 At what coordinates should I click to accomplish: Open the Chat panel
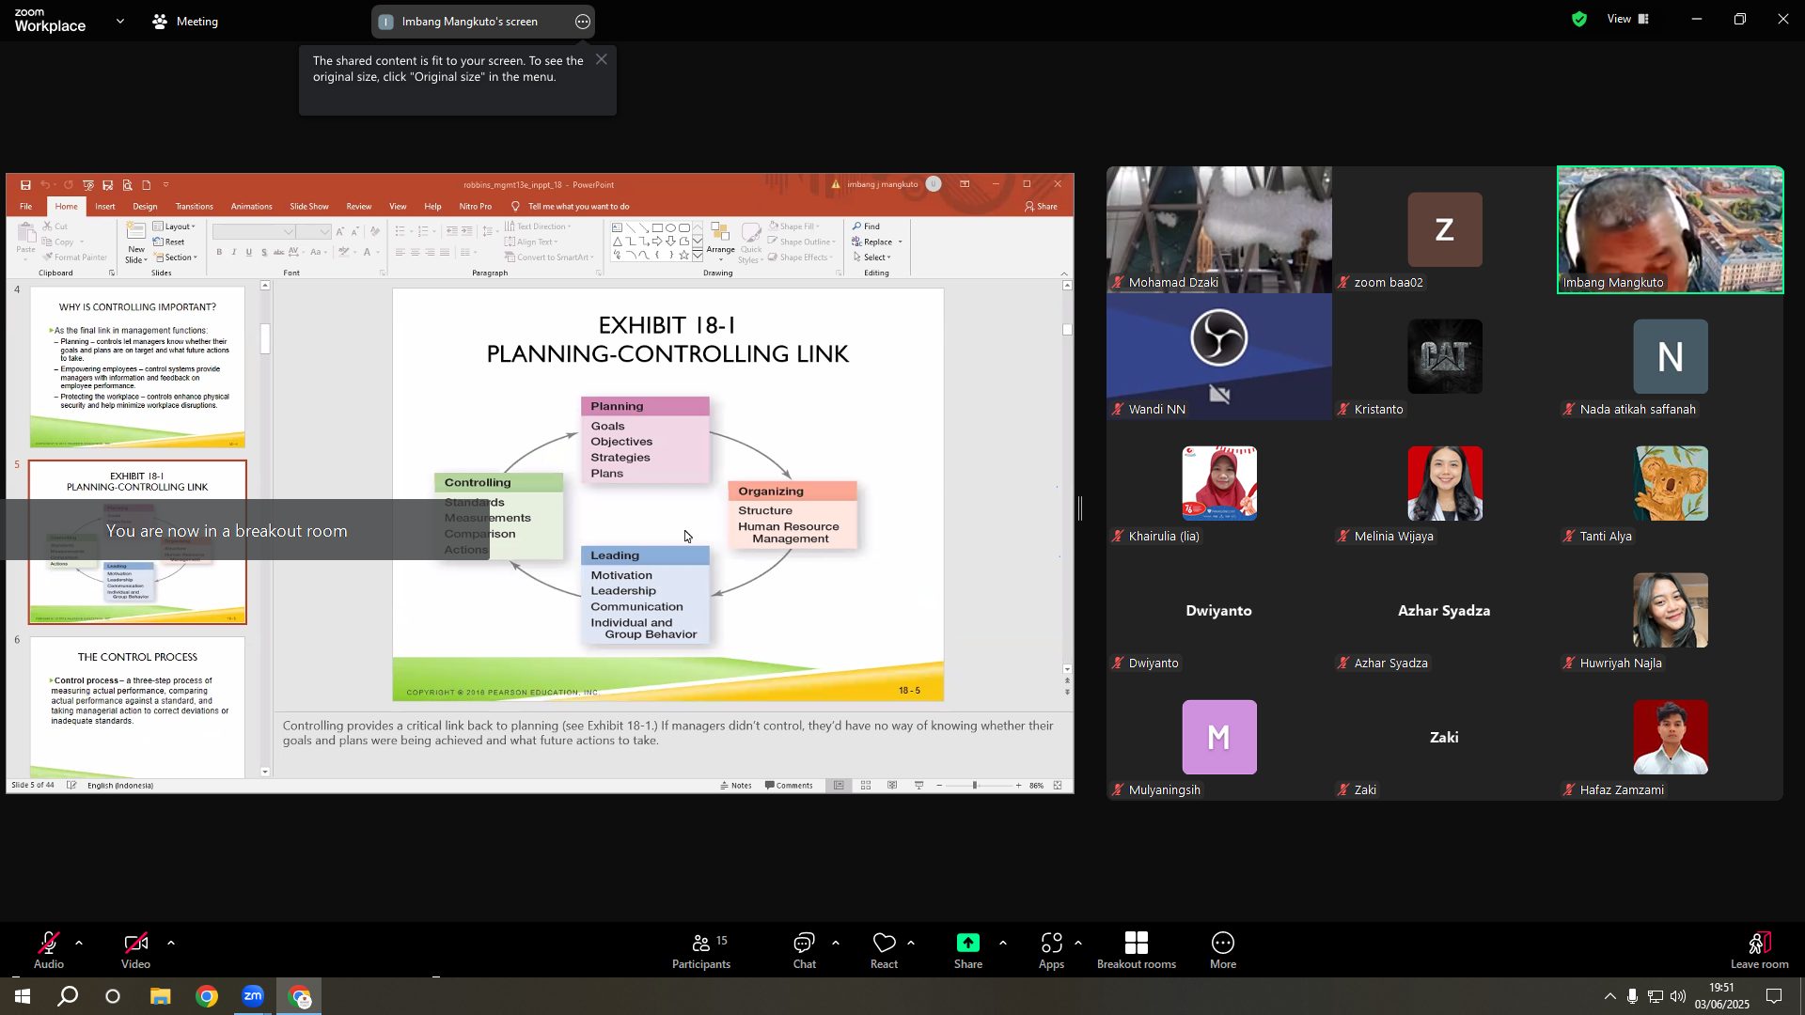[804, 950]
